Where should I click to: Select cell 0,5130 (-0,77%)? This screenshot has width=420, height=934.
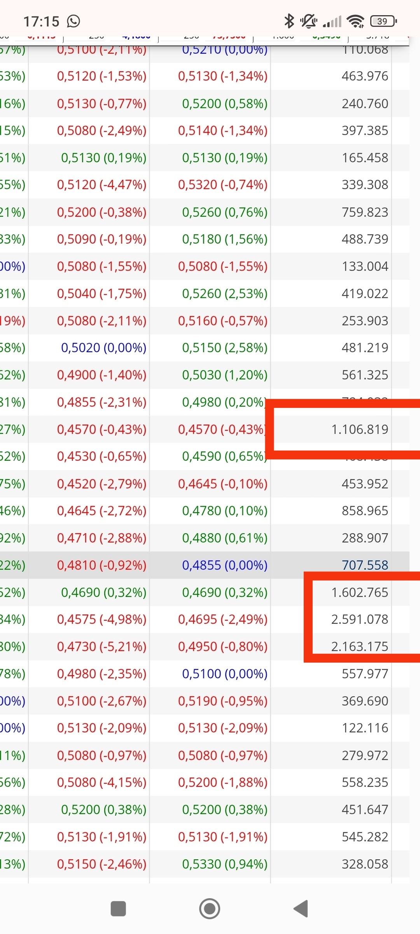click(x=101, y=104)
